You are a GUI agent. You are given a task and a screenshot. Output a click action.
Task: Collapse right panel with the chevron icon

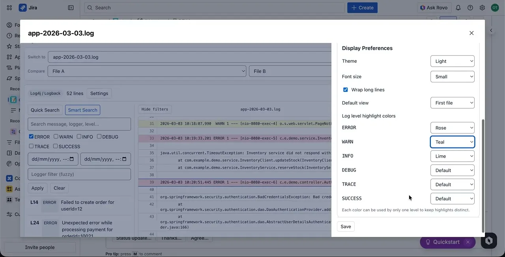[x=491, y=30]
